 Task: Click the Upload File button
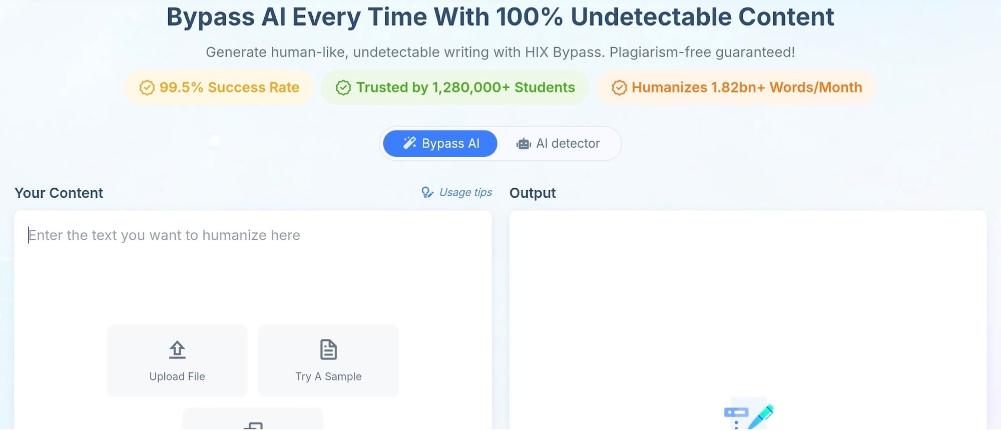click(177, 360)
